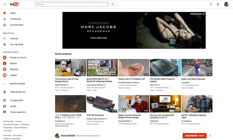The width and height of the screenshot is (233, 140).
Task: Click the Enviar sugerencias feedback icon
Action: (4, 112)
